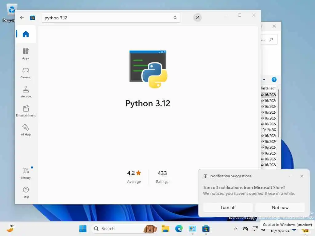The width and height of the screenshot is (315, 236).
Task: Click the Notification Suggestions header icon
Action: click(205, 176)
